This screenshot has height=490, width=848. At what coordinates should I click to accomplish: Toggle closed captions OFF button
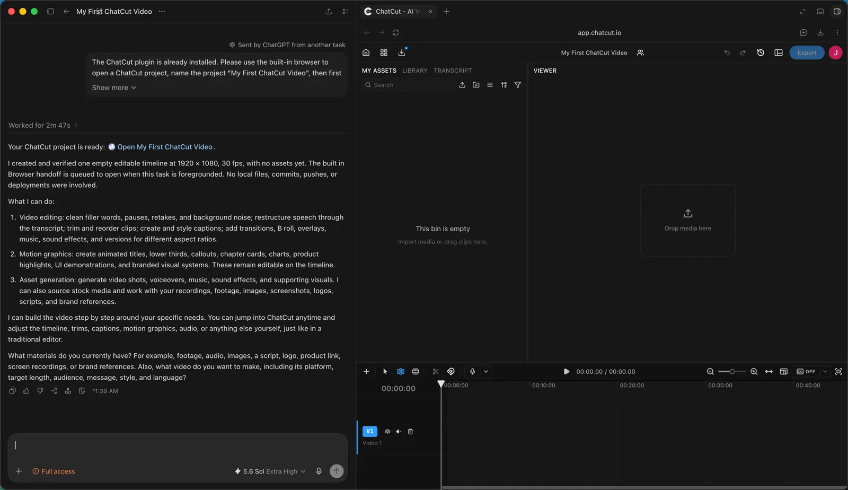click(806, 372)
